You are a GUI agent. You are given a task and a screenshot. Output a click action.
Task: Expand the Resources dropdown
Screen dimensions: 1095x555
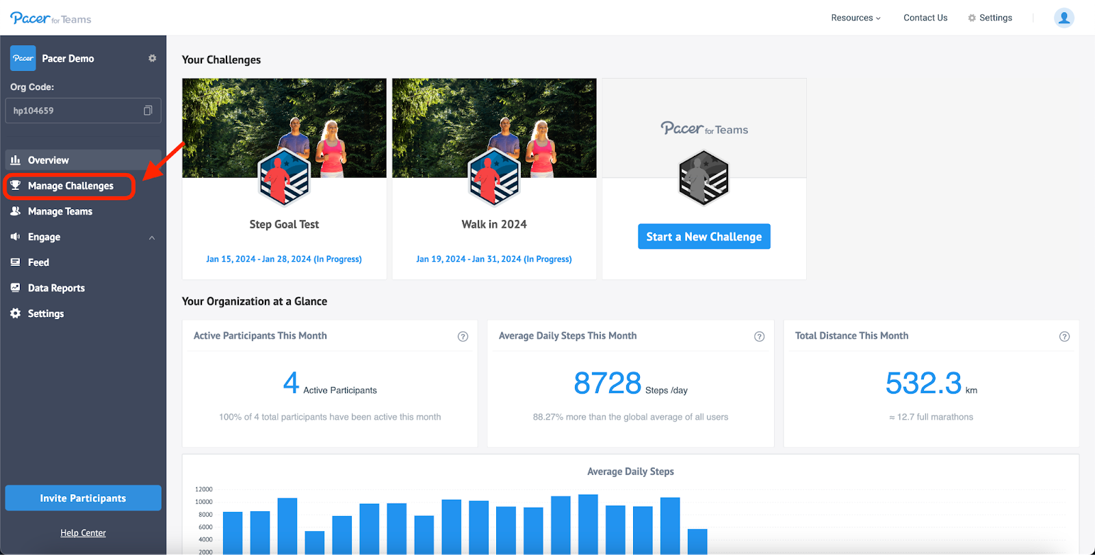[855, 18]
